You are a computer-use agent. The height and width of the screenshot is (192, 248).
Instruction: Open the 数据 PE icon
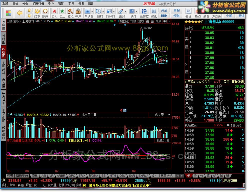[188, 11]
